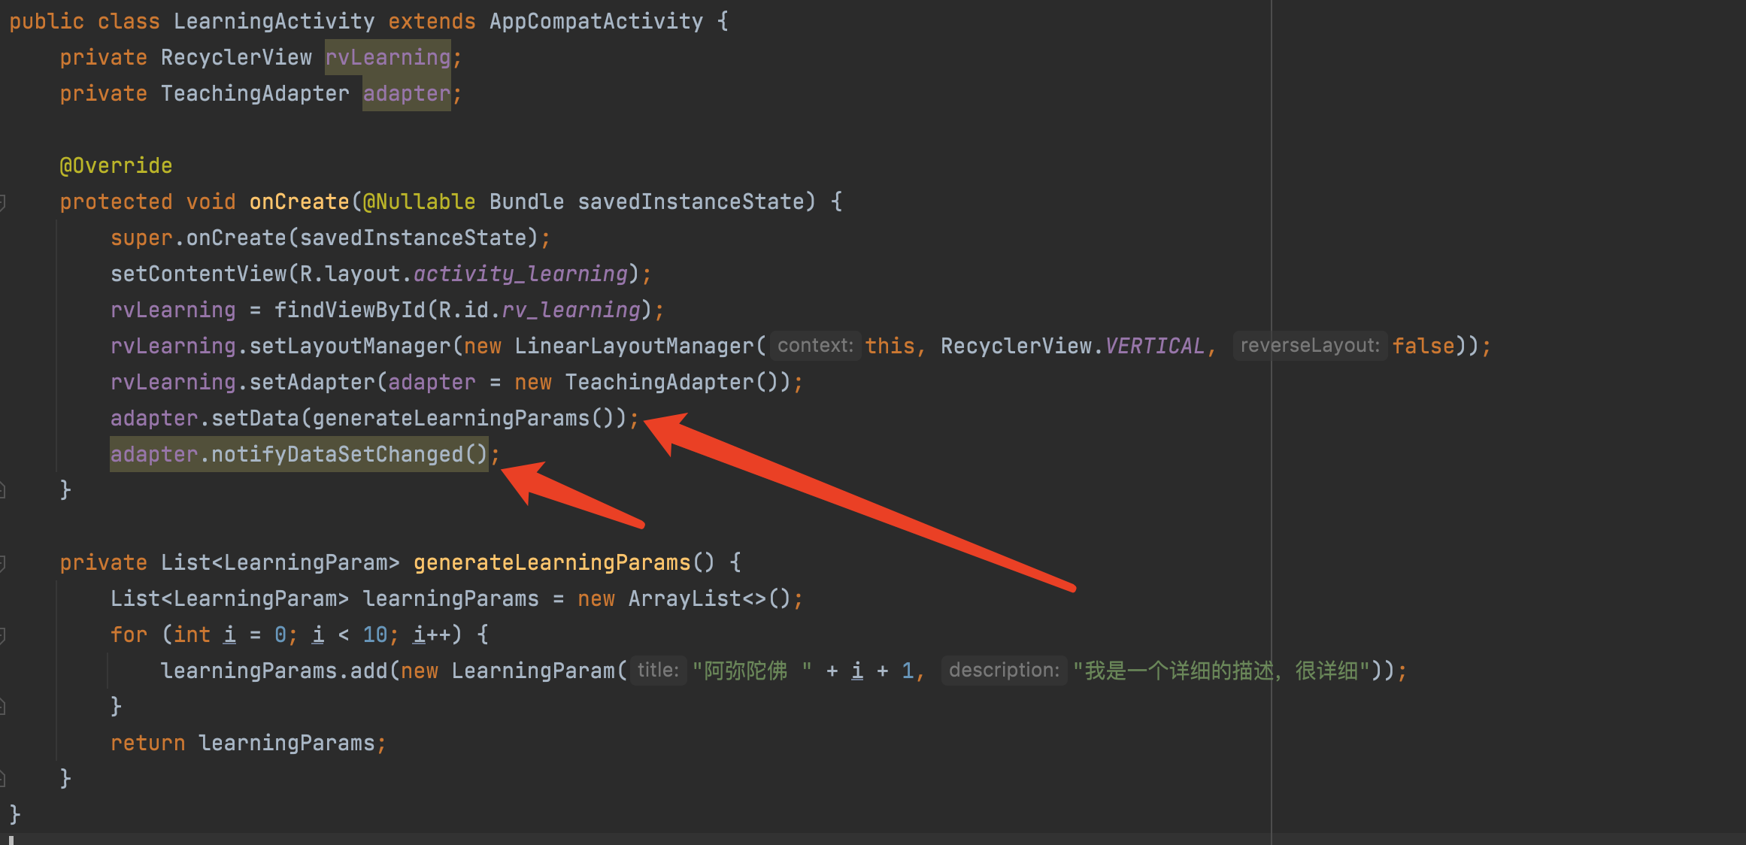Click the LearningActivity class name
The width and height of the screenshot is (1746, 845).
coord(274,21)
